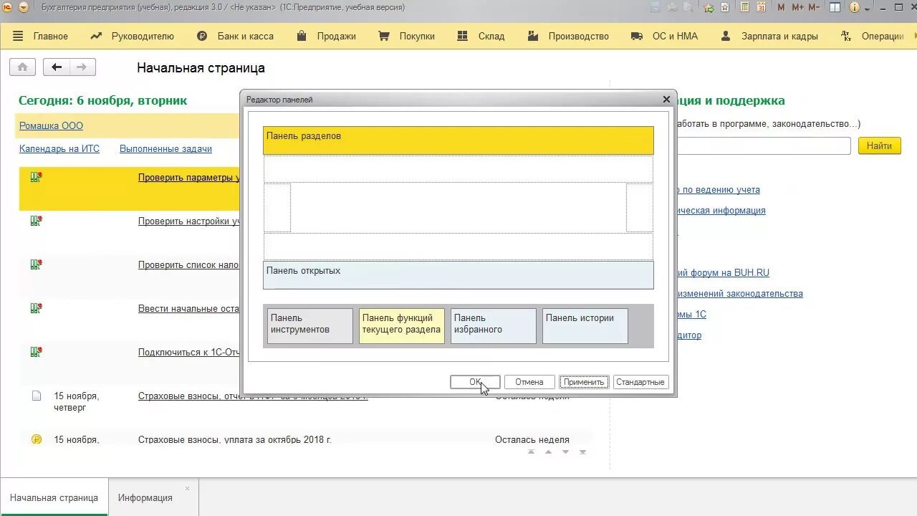Select Панель инструментов block

coord(310,326)
